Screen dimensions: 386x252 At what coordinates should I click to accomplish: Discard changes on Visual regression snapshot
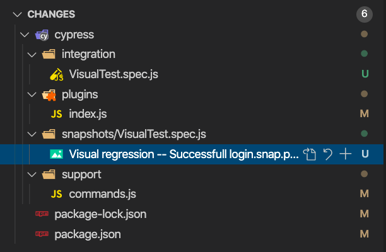click(327, 154)
